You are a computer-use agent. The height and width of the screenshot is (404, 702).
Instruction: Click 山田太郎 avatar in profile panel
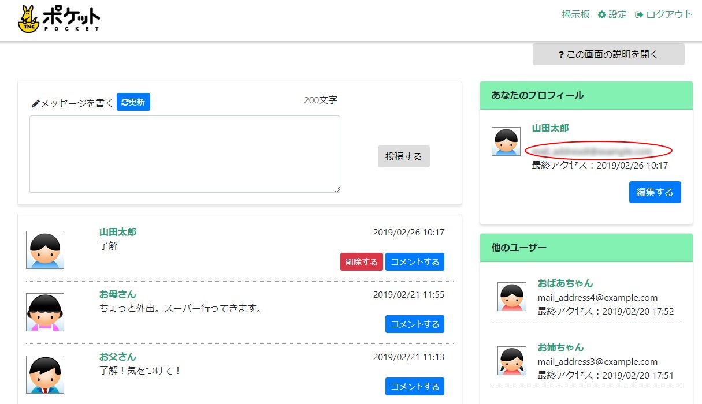(x=506, y=141)
